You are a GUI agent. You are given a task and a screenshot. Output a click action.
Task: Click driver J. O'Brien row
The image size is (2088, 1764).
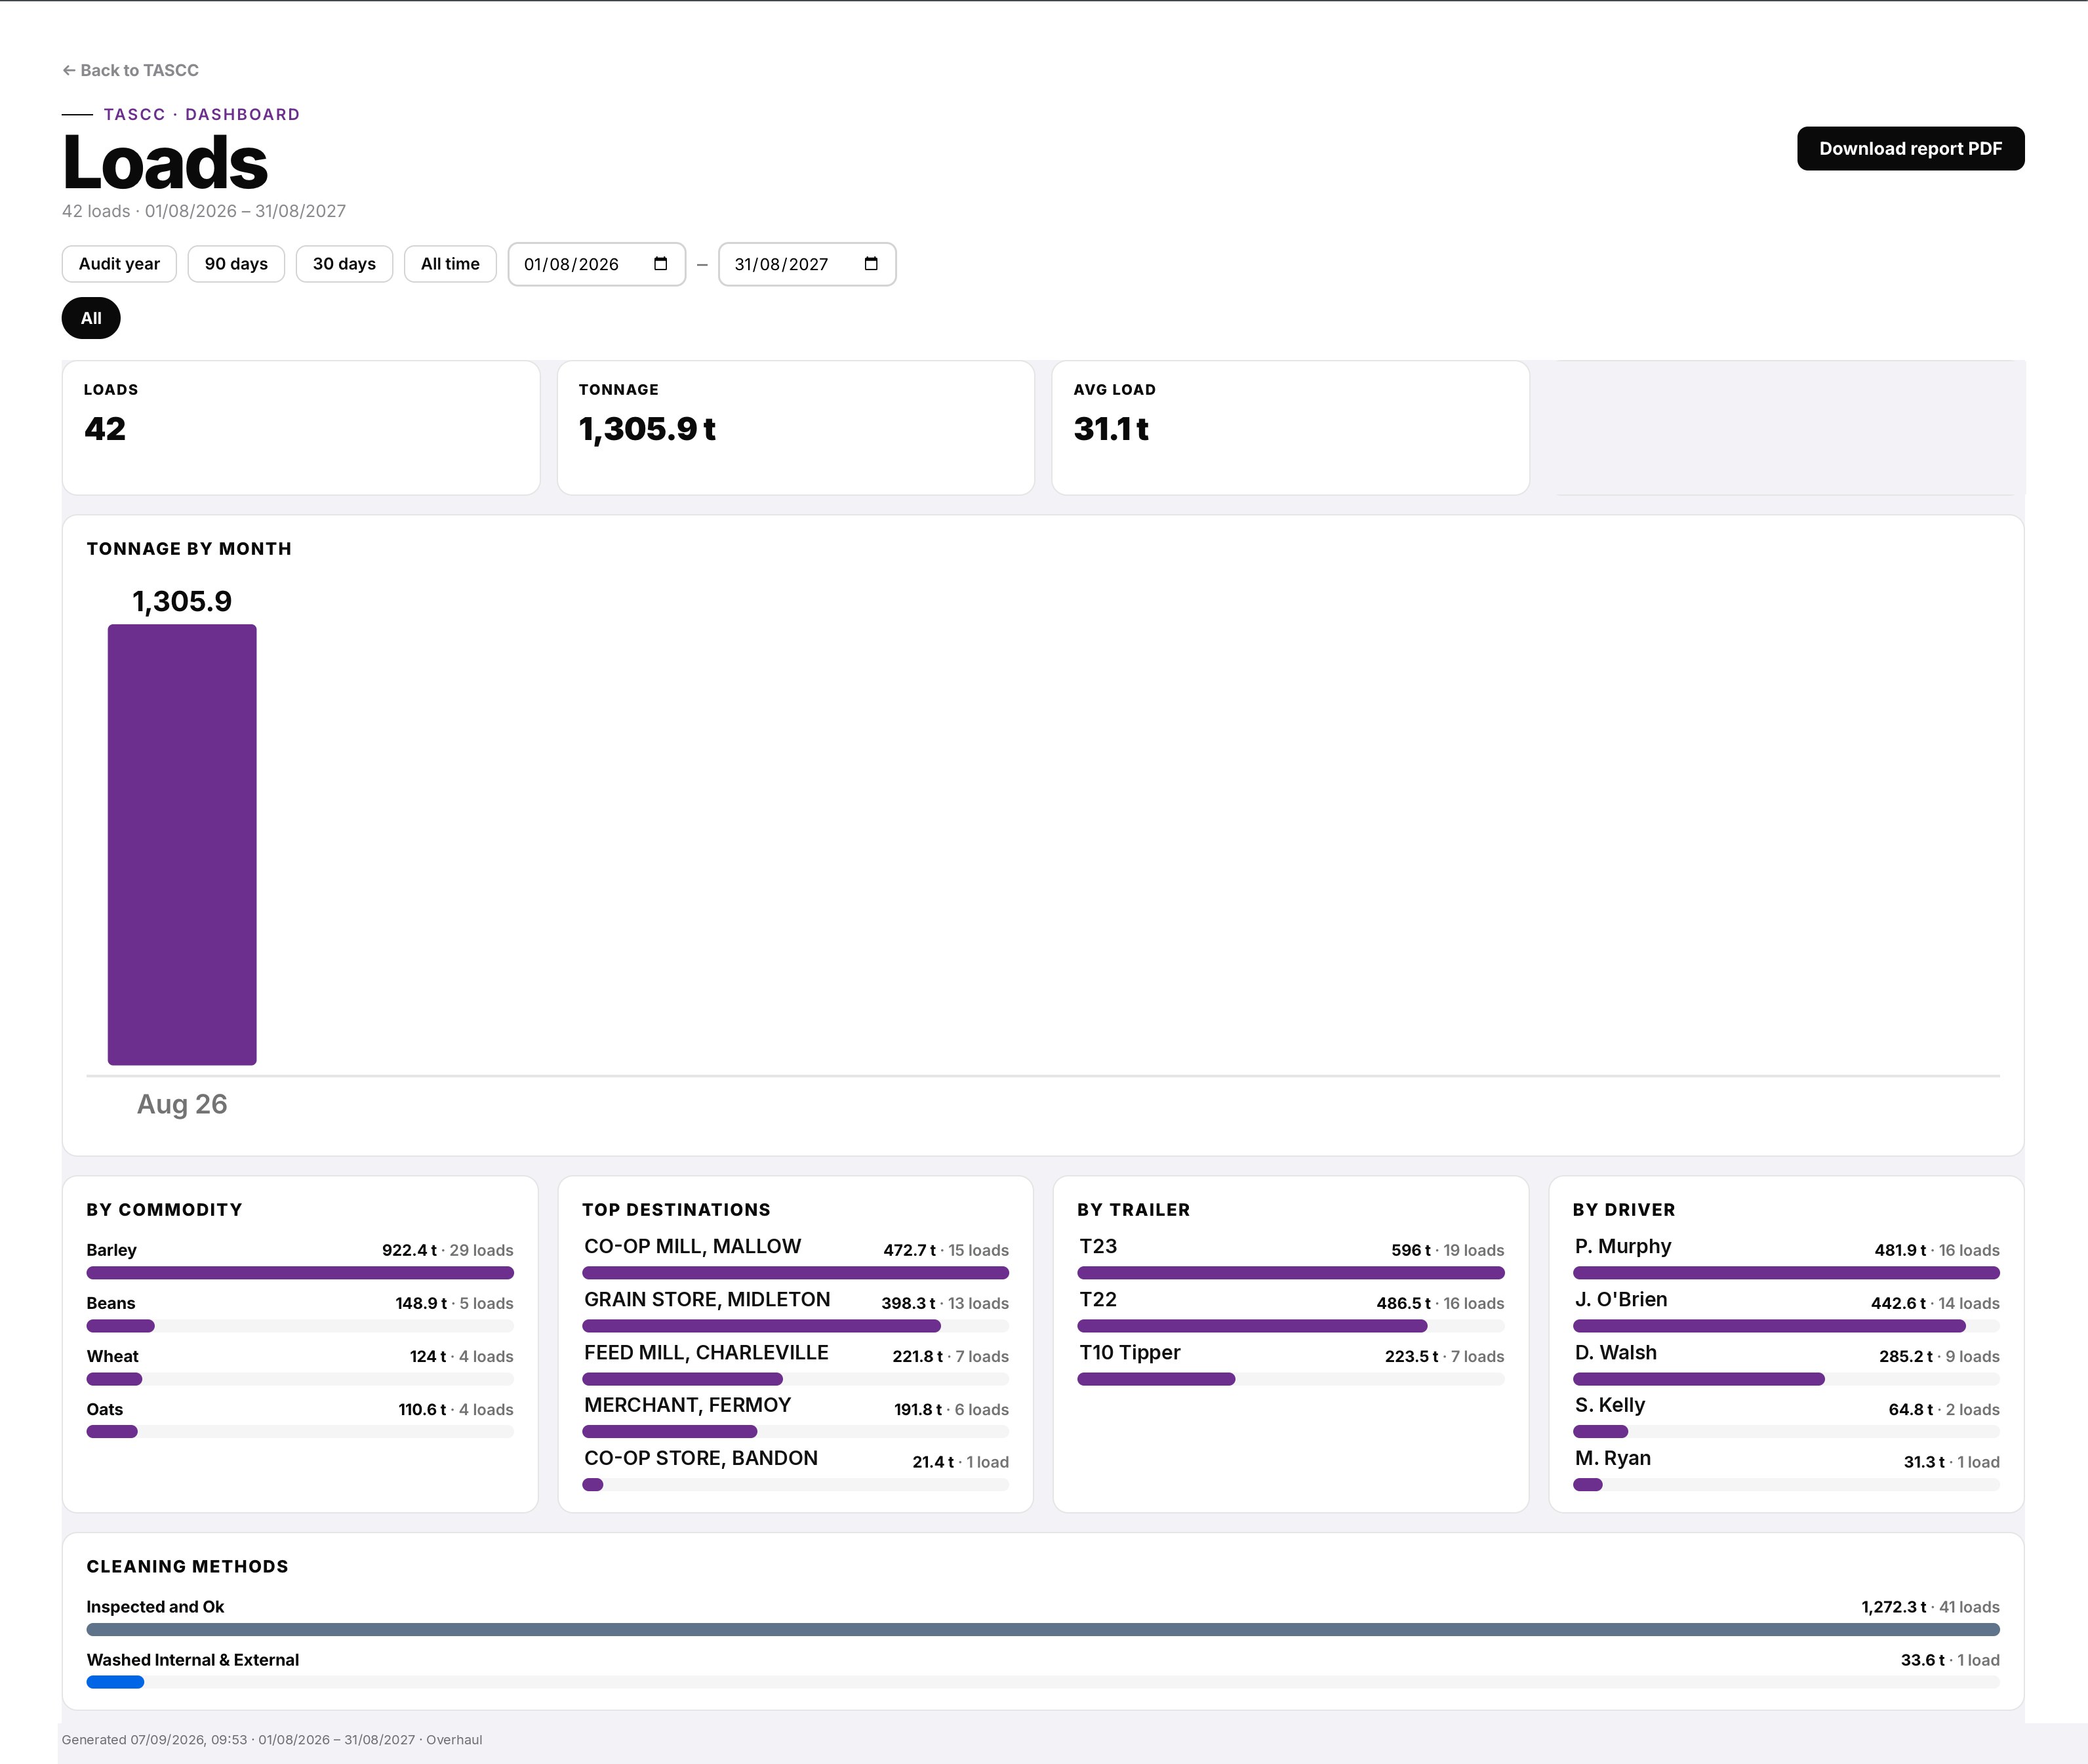[x=1786, y=1310]
